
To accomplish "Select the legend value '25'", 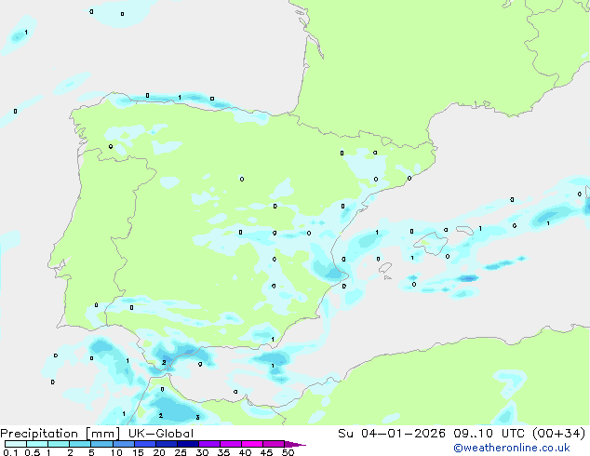I will [x=181, y=452].
